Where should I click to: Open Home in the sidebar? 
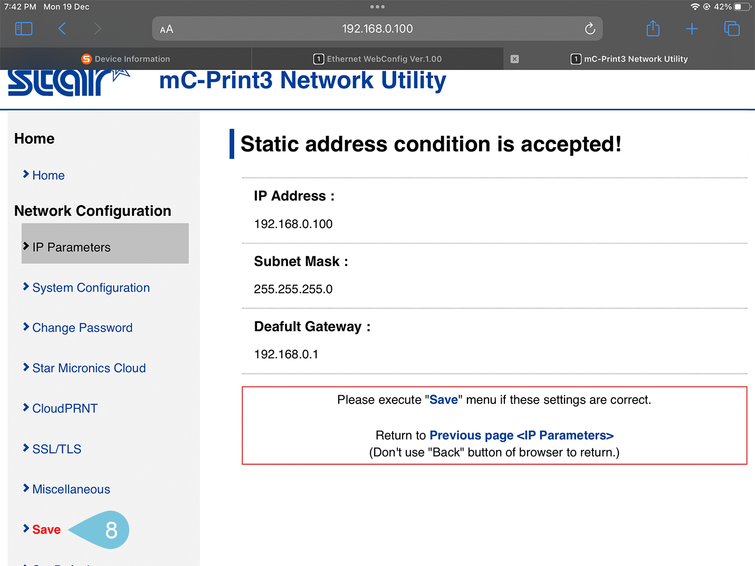48,176
